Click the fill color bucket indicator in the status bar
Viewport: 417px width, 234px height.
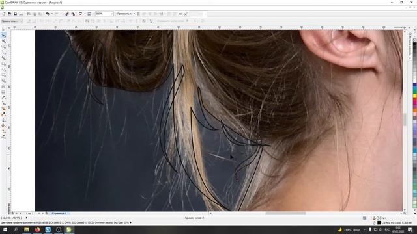click(374, 218)
